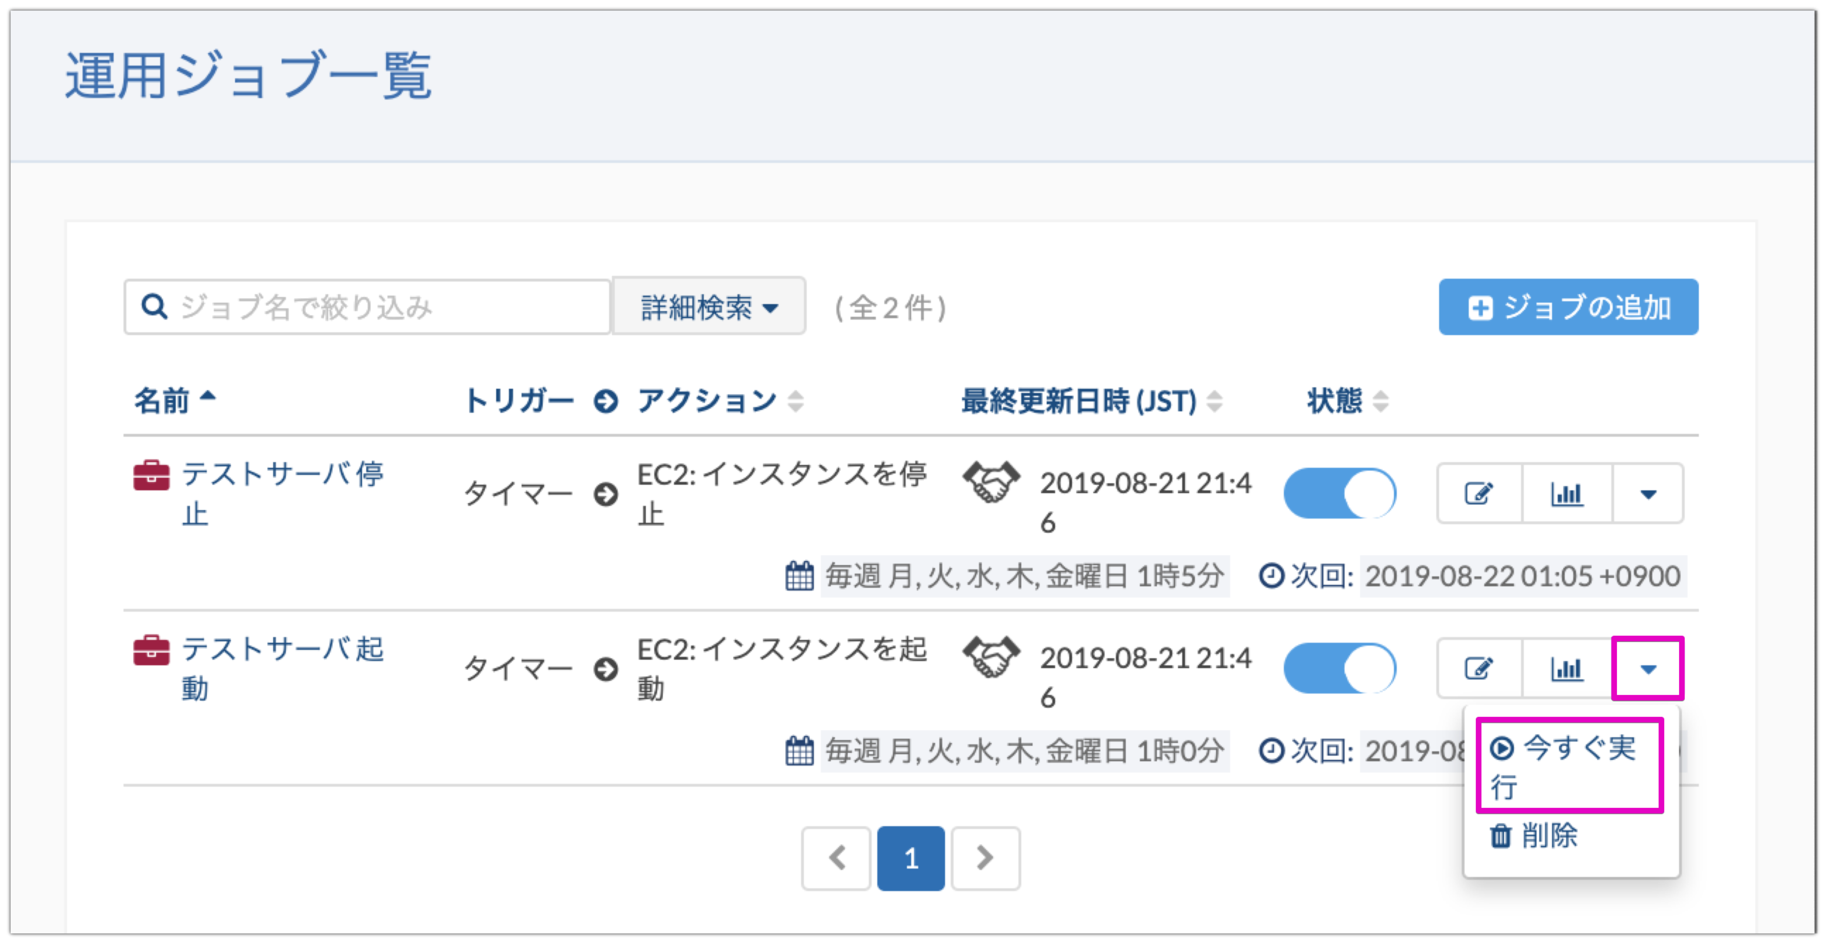Go to the previous page arrow
The width and height of the screenshot is (1828, 944).
click(x=837, y=858)
